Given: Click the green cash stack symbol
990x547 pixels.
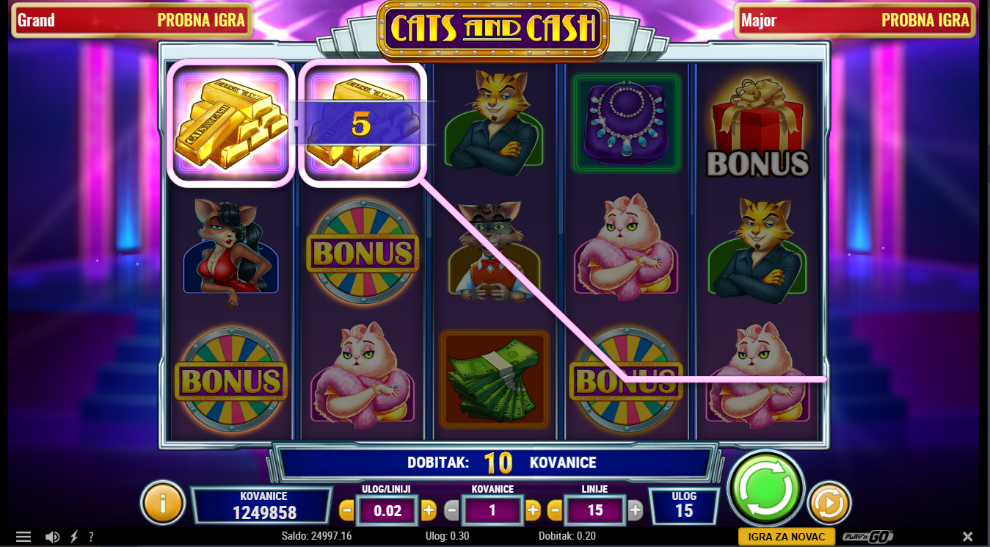Looking at the screenshot, I should (495, 380).
